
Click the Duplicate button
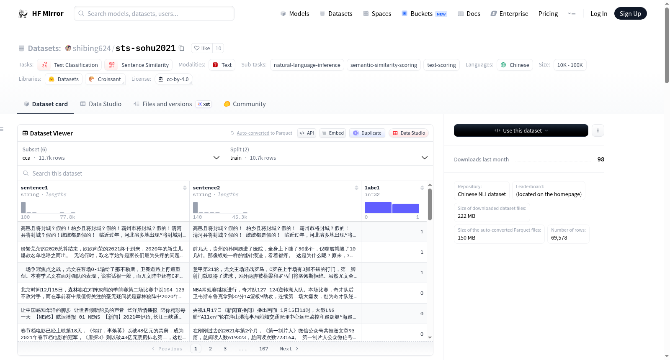coord(367,133)
